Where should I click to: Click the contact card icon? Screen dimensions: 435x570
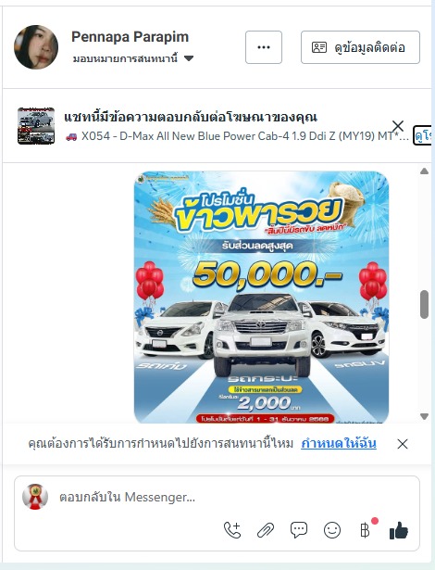click(319, 47)
